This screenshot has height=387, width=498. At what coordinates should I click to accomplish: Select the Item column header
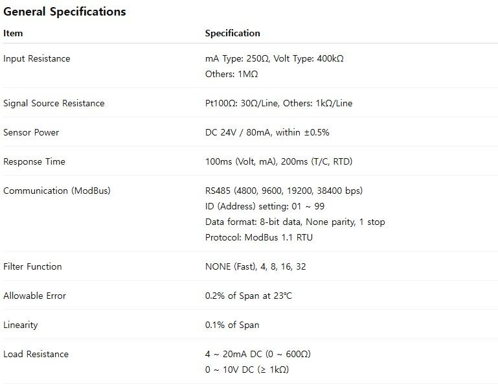[13, 34]
